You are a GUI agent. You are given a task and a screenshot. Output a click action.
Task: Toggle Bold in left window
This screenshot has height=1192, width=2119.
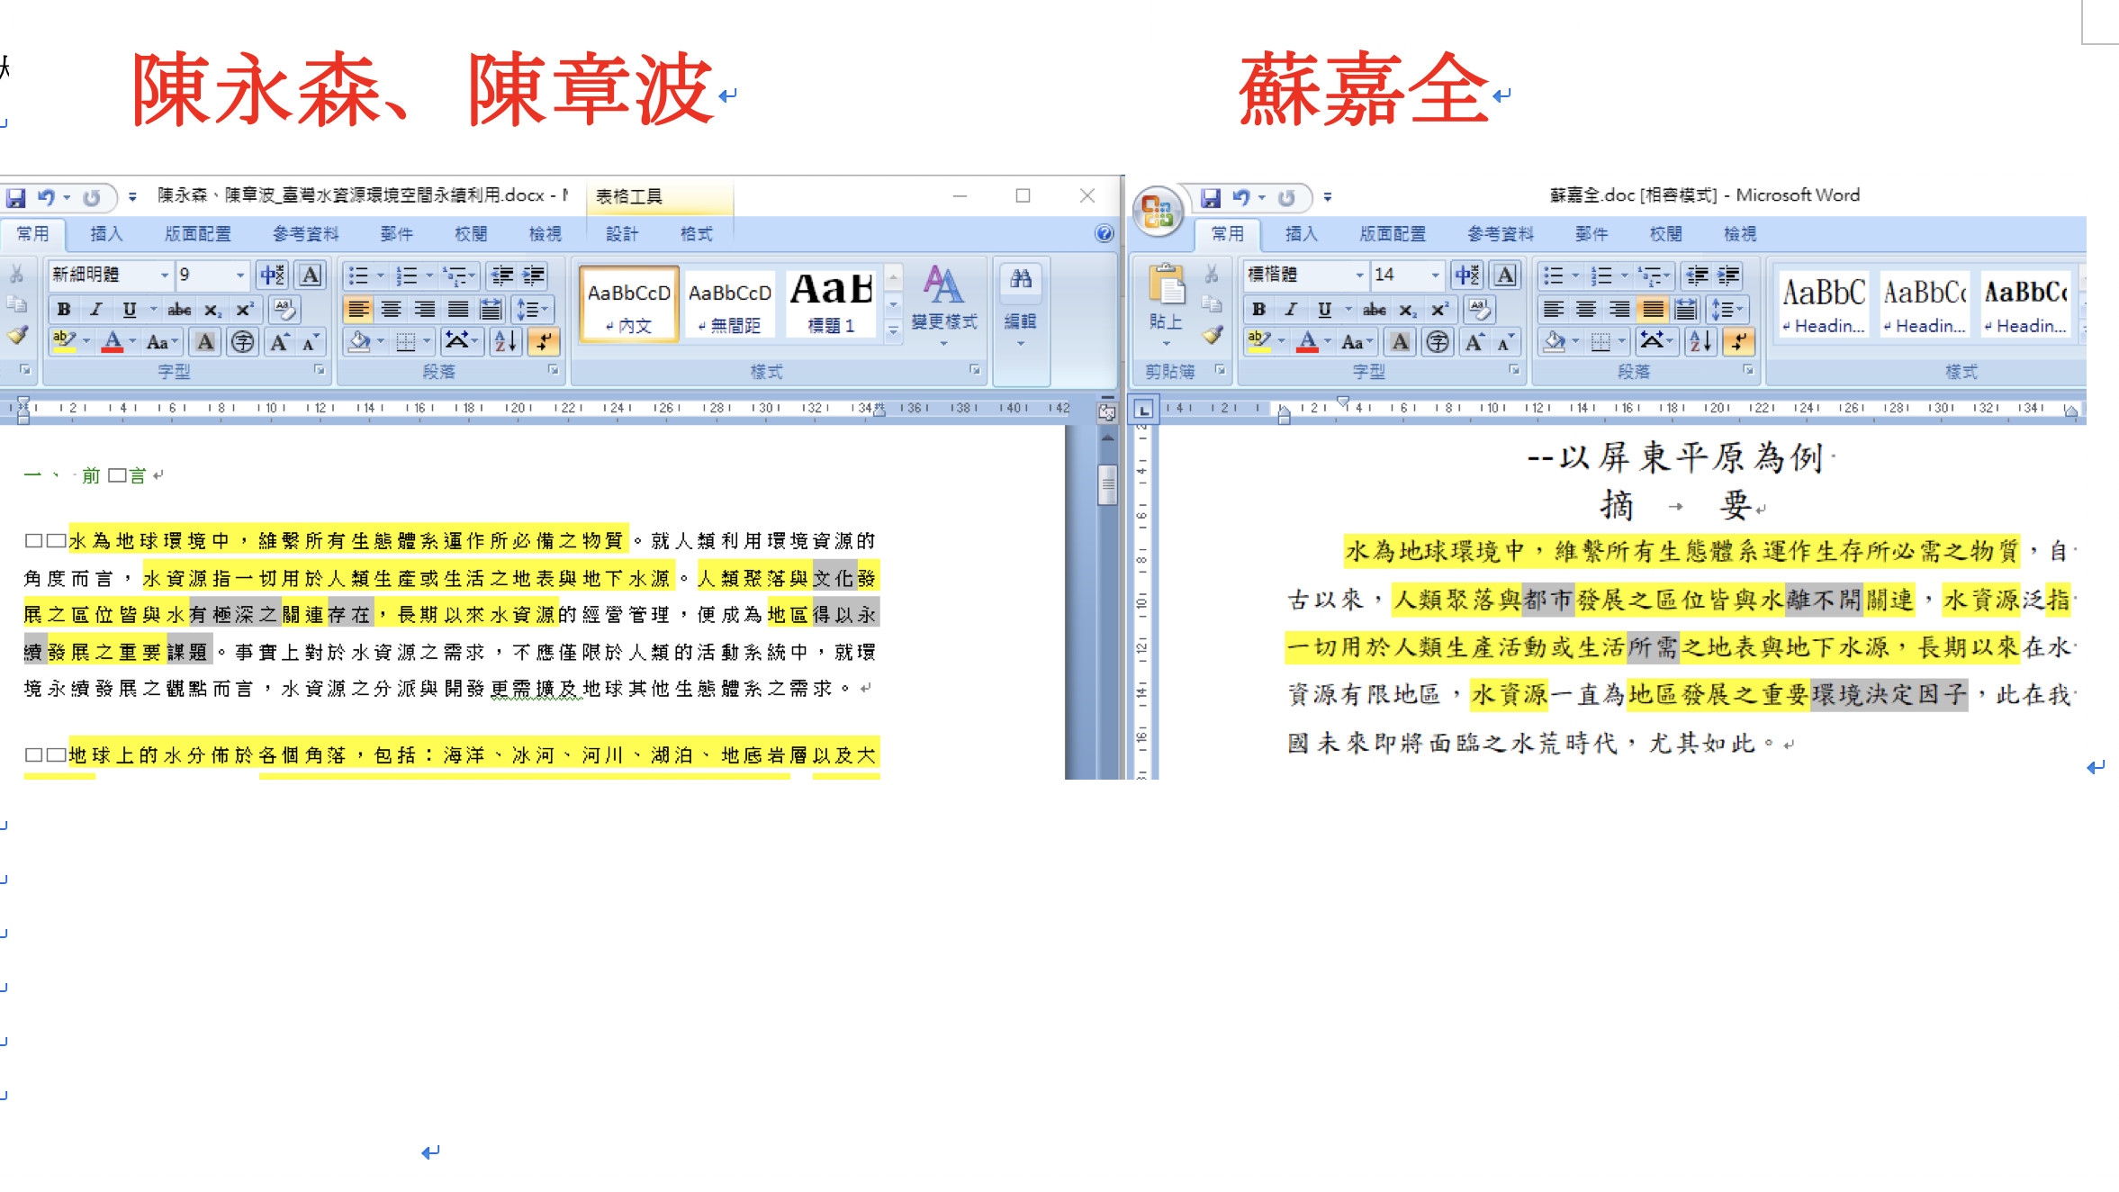click(64, 310)
